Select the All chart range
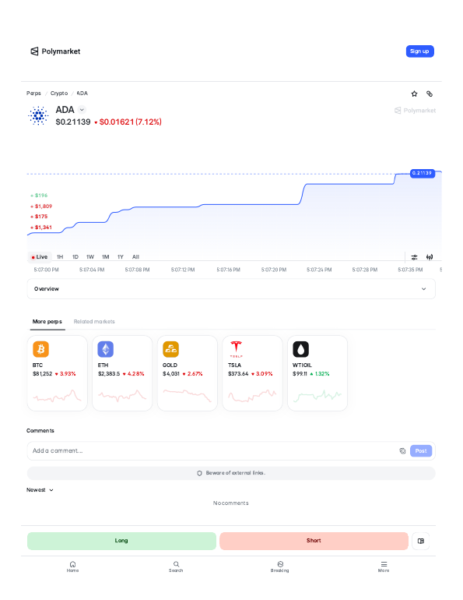463x600 pixels. click(x=135, y=257)
